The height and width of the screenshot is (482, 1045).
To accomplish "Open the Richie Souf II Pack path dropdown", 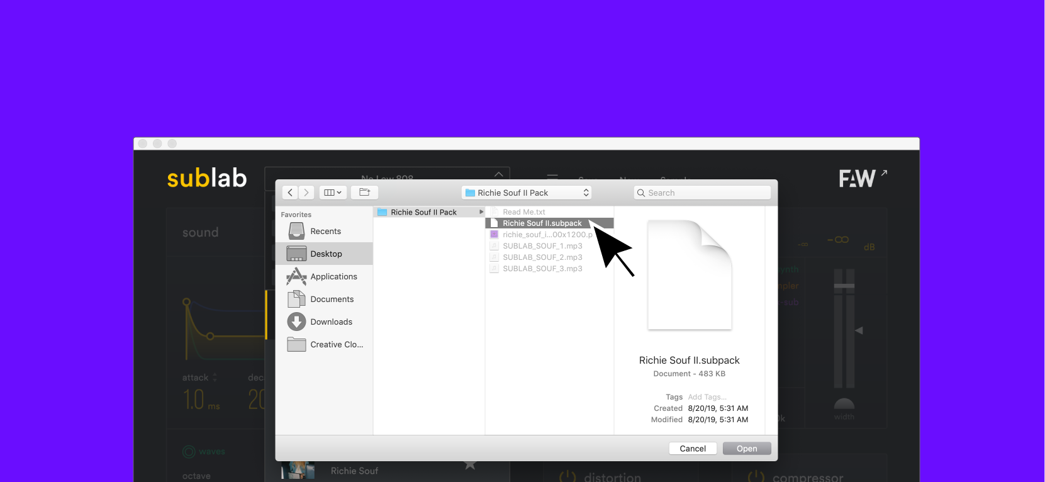I will (527, 193).
